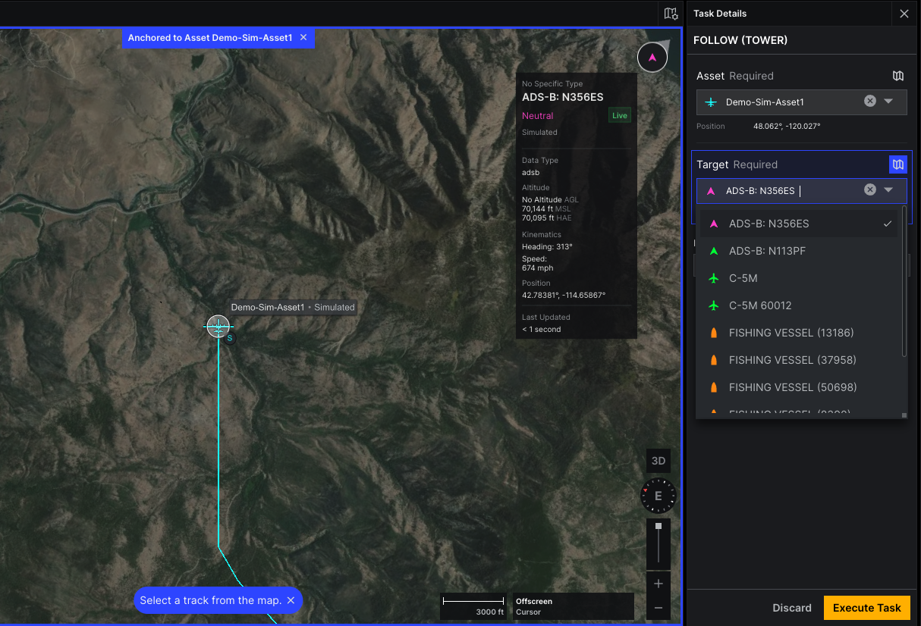Toggle the 3D map view

pos(659,461)
